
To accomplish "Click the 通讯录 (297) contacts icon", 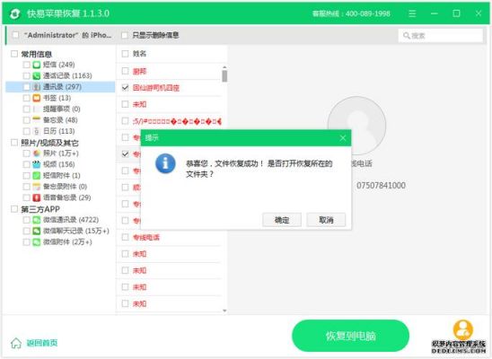I will pyautogui.click(x=37, y=87).
